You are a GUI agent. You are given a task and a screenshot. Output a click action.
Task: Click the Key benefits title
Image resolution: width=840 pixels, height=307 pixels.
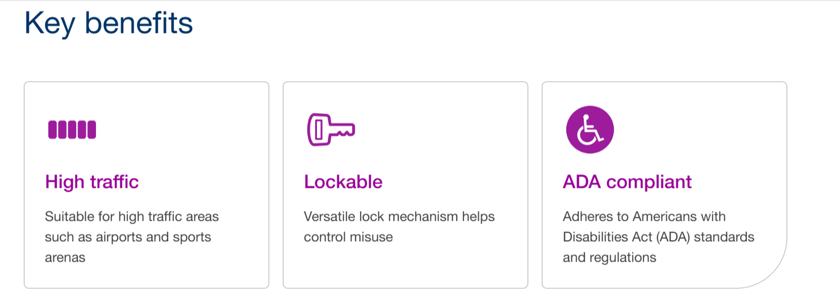108,24
